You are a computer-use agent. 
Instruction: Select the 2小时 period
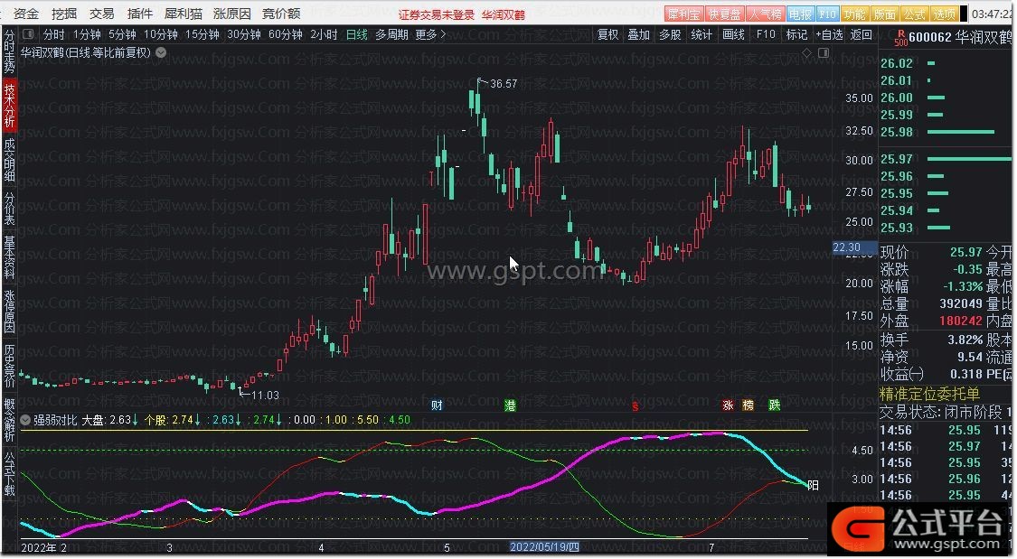point(324,34)
